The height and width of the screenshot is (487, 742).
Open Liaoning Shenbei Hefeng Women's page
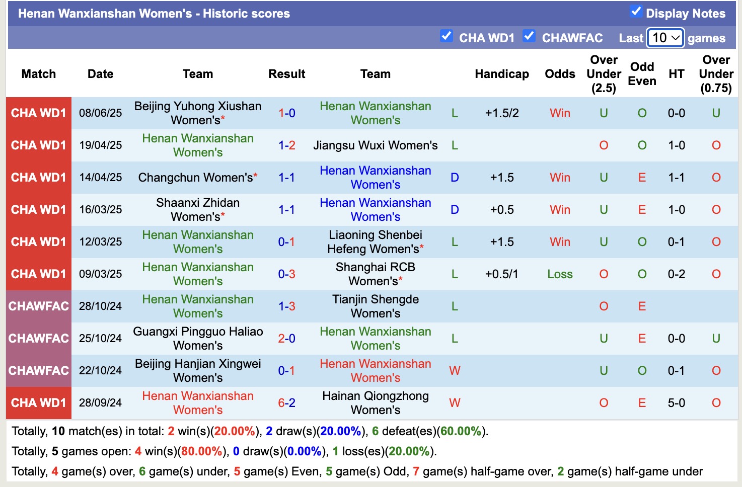tap(375, 241)
